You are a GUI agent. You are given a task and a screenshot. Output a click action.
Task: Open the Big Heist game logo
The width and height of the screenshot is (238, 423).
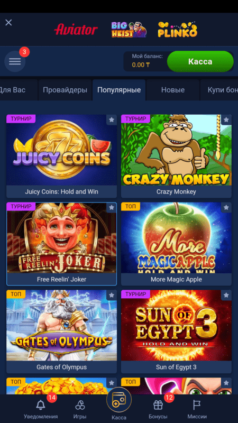129,30
